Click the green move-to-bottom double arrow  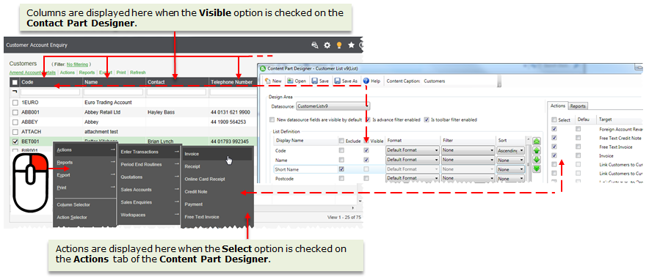coord(537,169)
